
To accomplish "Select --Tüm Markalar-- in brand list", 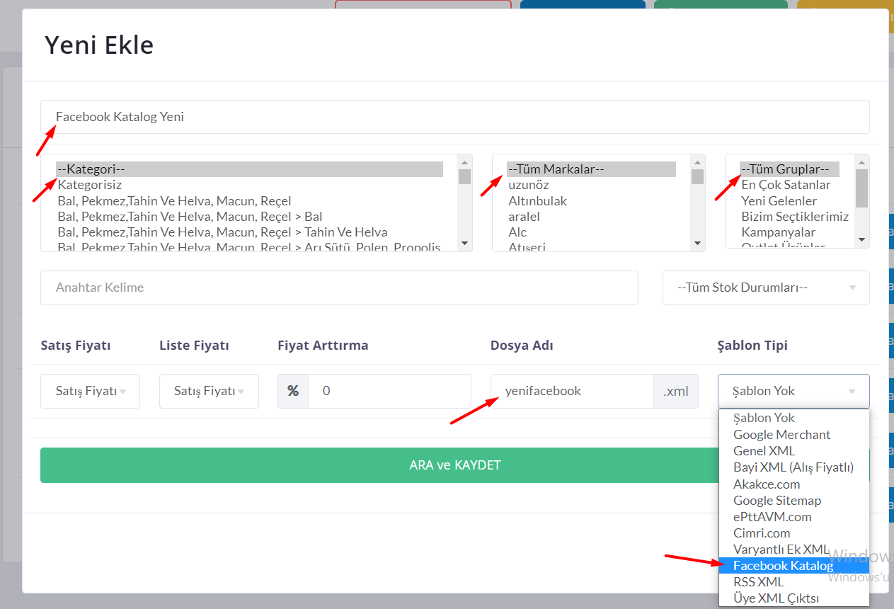I will [x=591, y=169].
